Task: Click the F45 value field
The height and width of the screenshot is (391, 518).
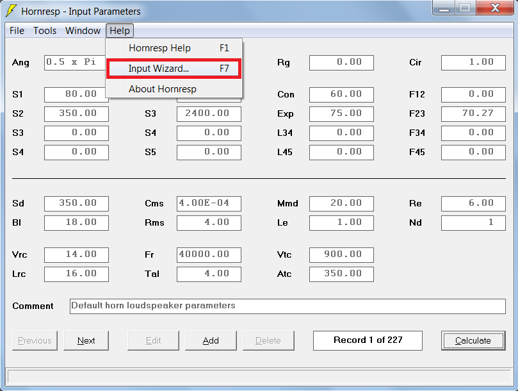Action: pos(473,152)
